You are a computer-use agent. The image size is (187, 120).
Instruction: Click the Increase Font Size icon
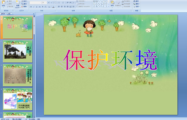click(x=49, y=2)
